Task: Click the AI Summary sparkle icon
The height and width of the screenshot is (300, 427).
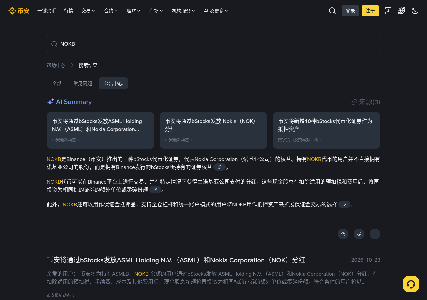Action: [50, 102]
